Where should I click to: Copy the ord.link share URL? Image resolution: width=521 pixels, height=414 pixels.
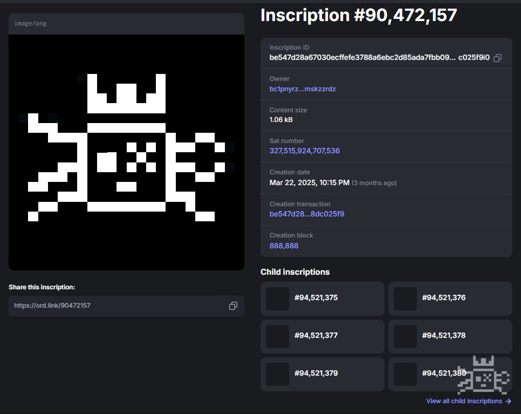[x=233, y=306]
